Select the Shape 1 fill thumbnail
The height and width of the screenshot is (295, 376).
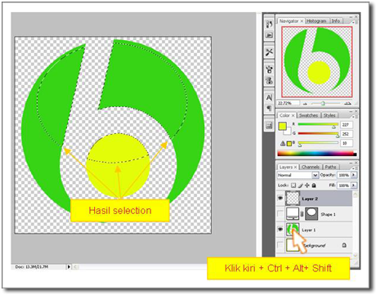(293, 214)
